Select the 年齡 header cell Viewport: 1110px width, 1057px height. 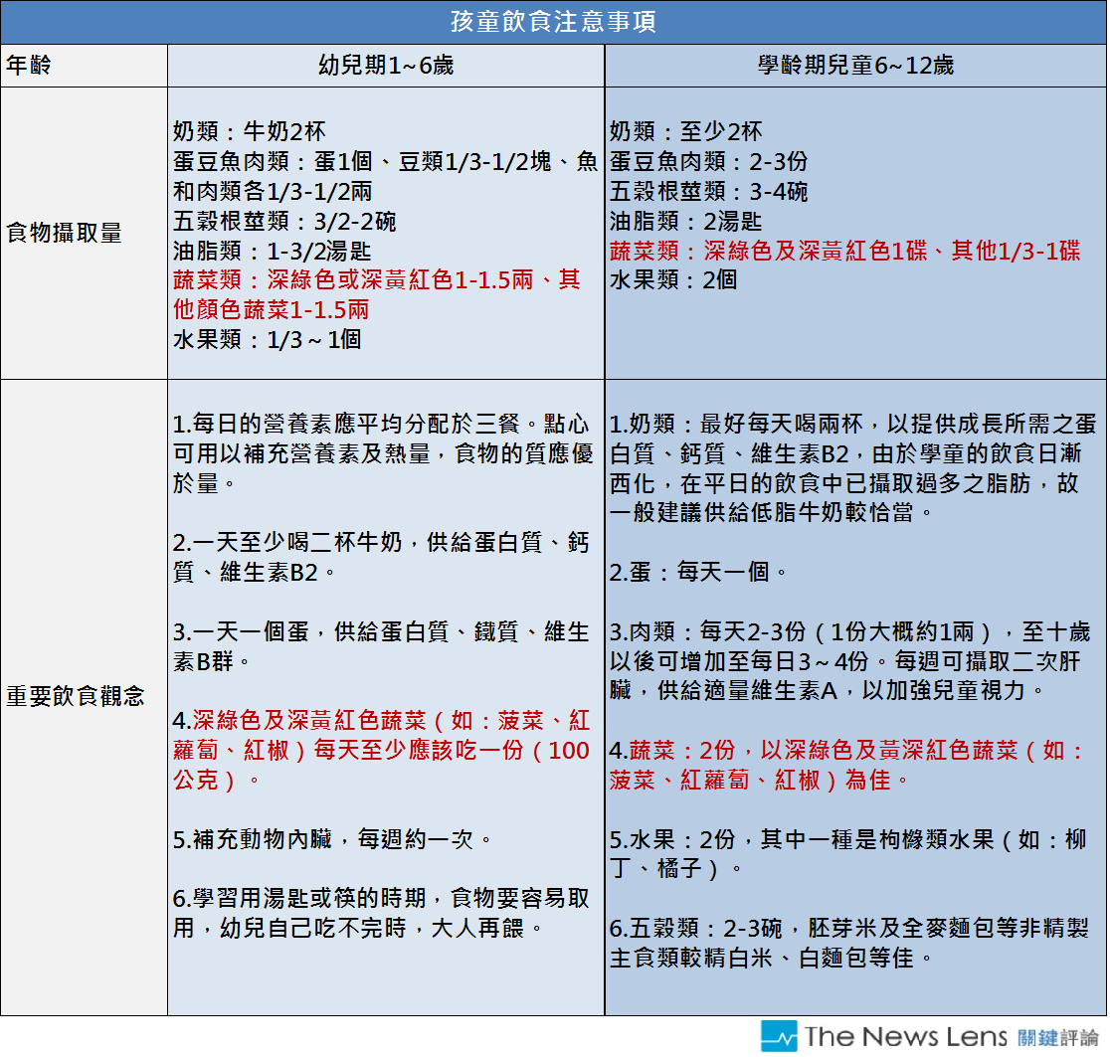tap(30, 66)
